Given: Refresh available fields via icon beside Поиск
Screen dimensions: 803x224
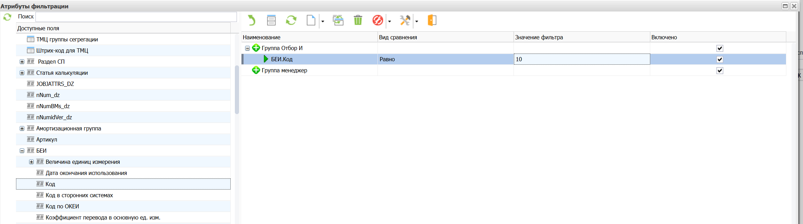Looking at the screenshot, I should (7, 17).
